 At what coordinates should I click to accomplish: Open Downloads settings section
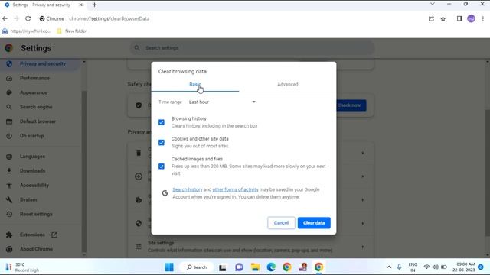[x=32, y=171]
